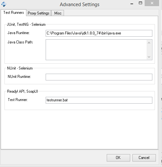Close the Advanced Settings dialog

(x=152, y=3)
